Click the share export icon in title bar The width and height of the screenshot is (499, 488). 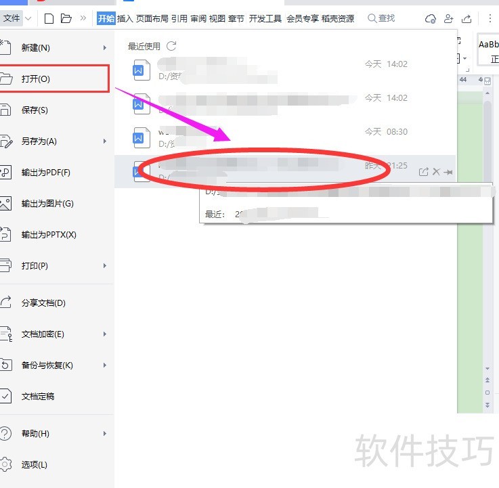coord(467,19)
